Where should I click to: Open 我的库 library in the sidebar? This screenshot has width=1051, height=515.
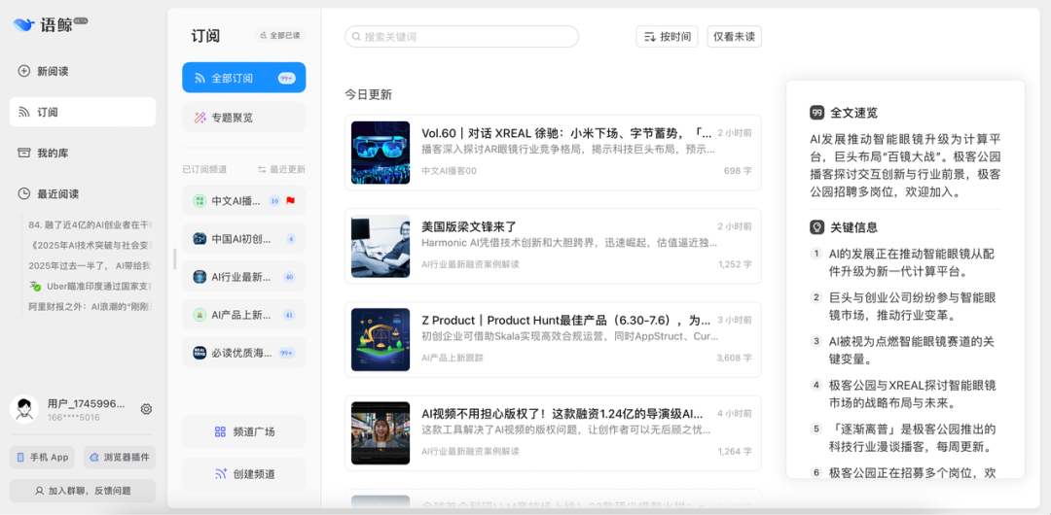point(53,153)
